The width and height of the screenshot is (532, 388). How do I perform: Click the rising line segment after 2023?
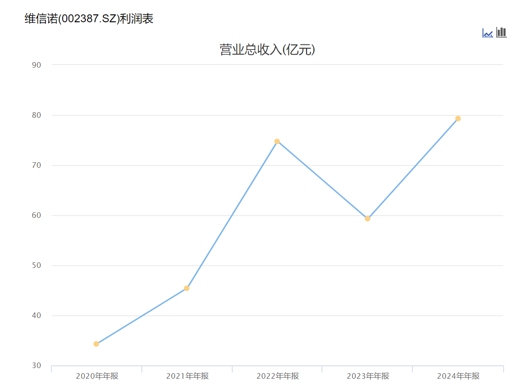[x=413, y=168]
